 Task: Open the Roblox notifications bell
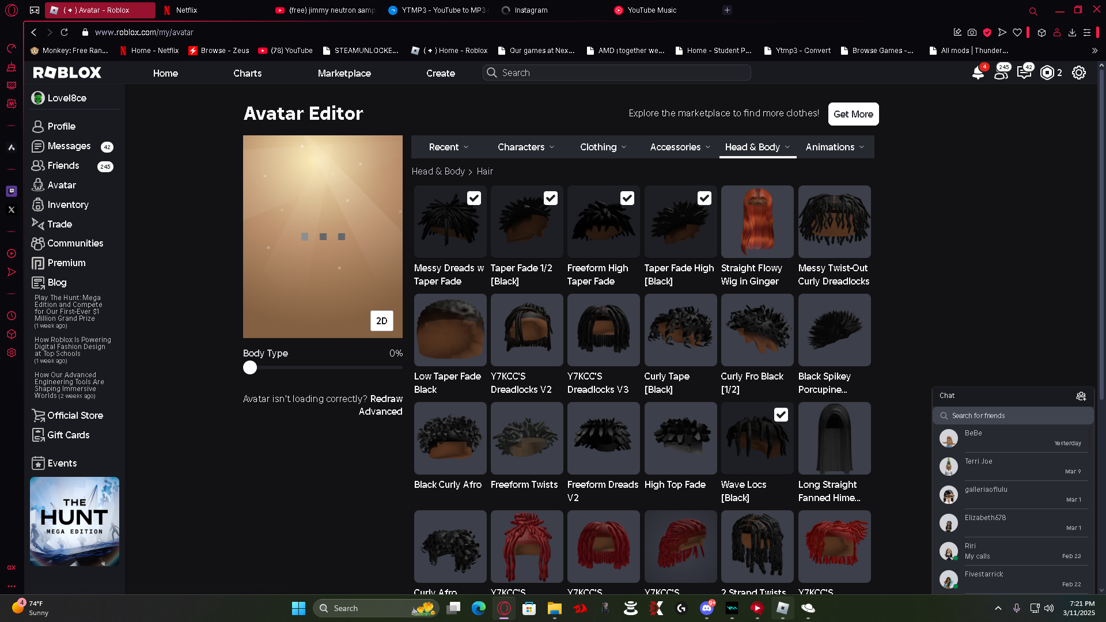tap(978, 73)
